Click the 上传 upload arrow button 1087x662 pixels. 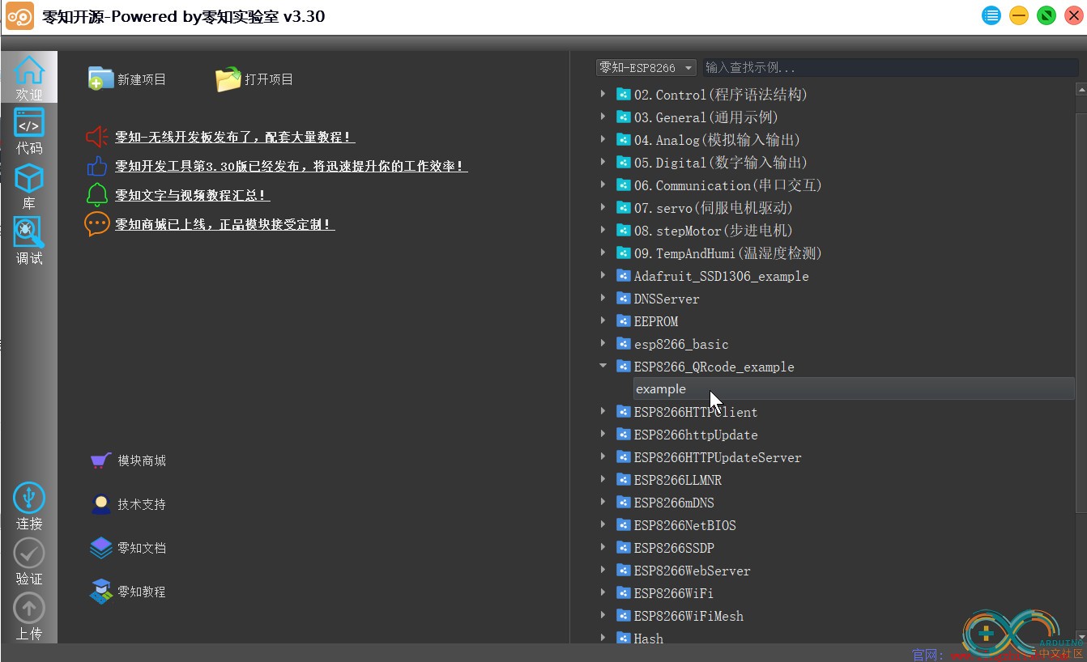point(29,609)
